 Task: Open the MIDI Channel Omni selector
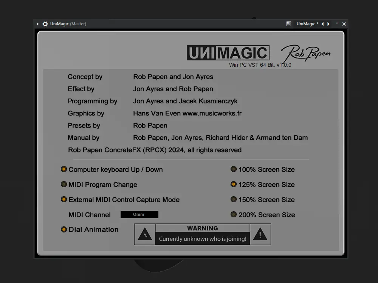[x=139, y=214]
